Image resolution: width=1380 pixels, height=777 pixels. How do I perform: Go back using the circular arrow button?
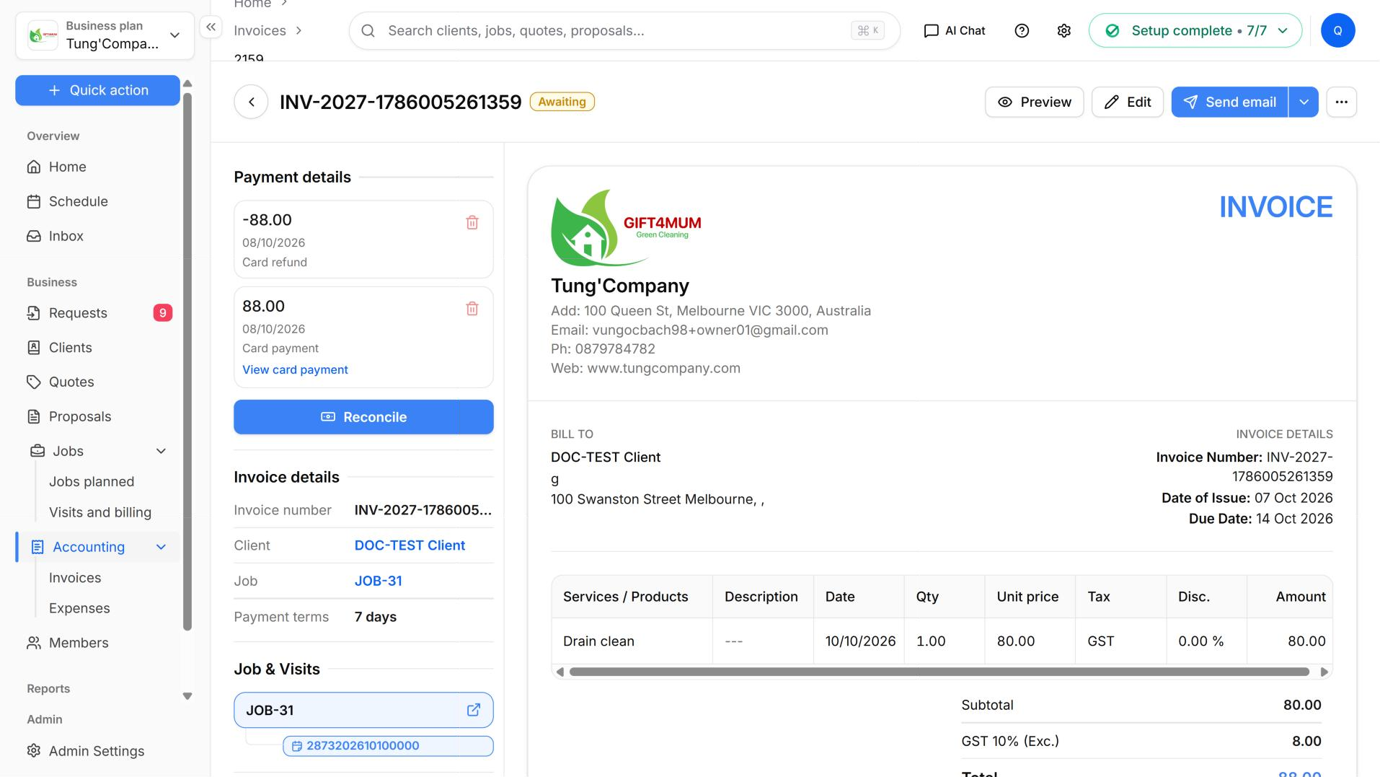coord(251,102)
